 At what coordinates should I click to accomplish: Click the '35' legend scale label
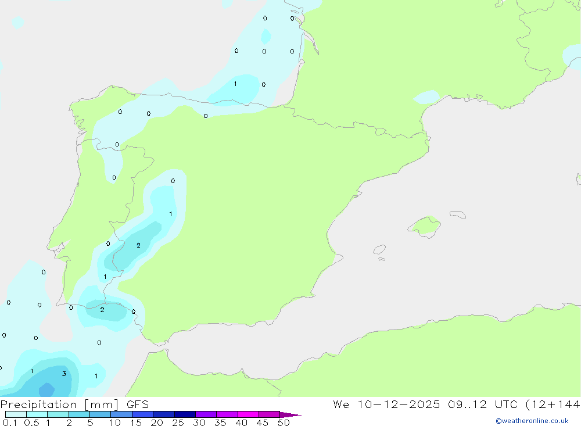click(x=220, y=423)
